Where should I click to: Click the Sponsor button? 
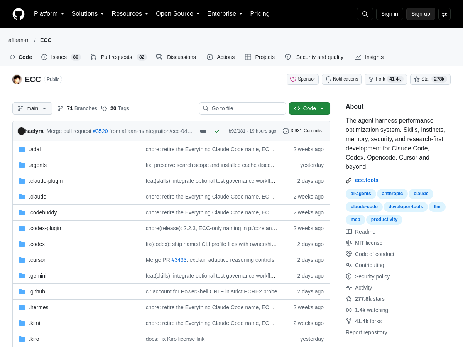click(x=302, y=79)
